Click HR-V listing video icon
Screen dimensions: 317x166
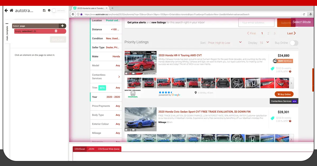(x=133, y=73)
